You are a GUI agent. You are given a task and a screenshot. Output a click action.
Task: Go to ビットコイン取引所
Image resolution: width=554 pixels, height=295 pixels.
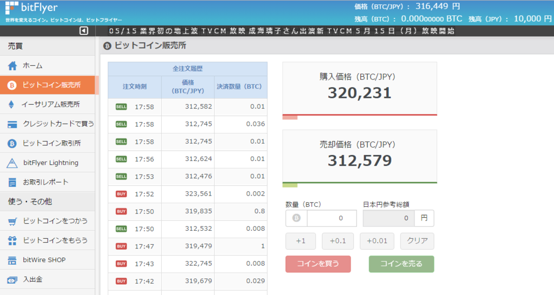(48, 143)
